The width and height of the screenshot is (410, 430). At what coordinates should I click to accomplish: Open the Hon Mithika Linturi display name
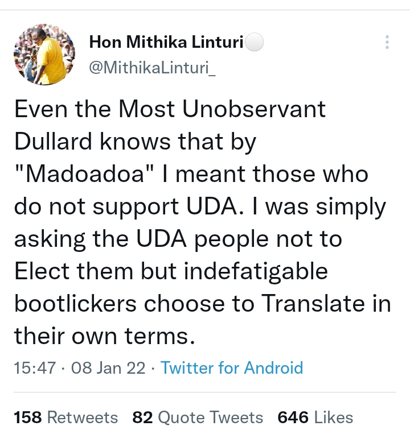[166, 42]
